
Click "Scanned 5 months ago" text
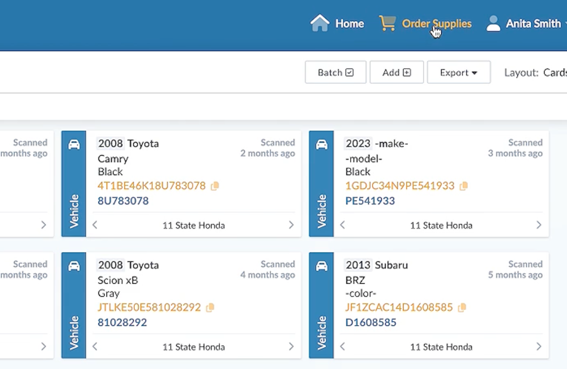515,269
